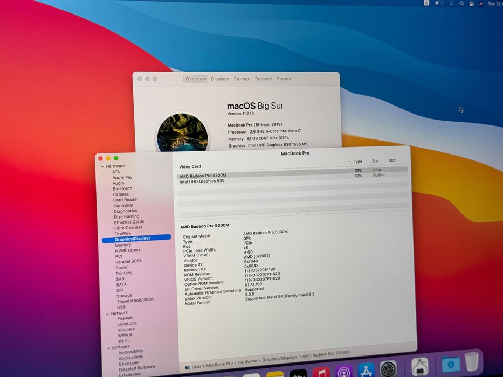The width and height of the screenshot is (503, 377).
Task: Click the Siri icon in menu bar
Action: point(481,4)
